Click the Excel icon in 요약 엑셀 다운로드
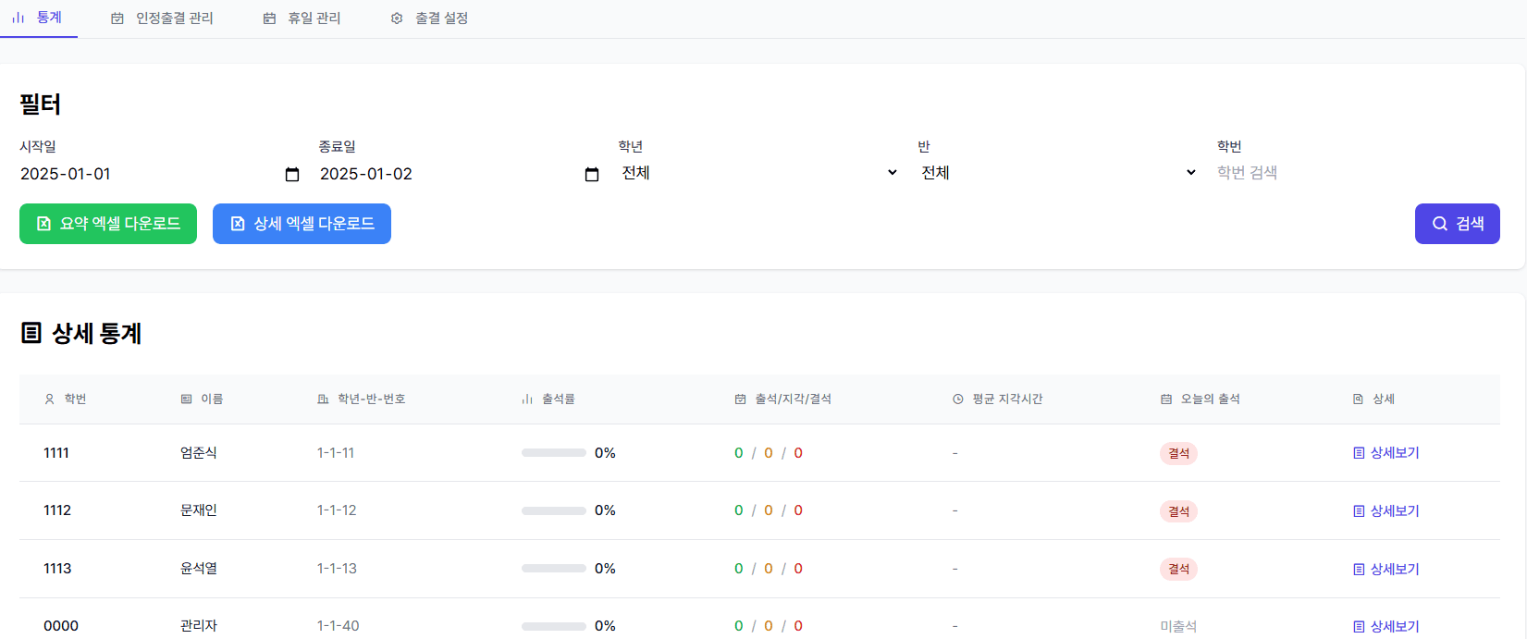 [43, 224]
